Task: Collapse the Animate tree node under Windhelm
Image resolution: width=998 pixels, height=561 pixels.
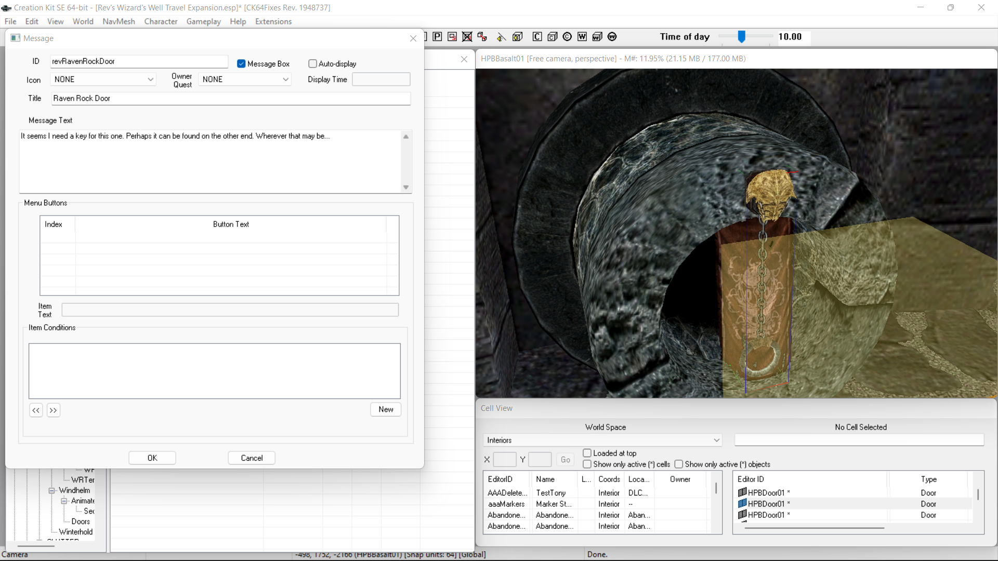Action: tap(64, 501)
